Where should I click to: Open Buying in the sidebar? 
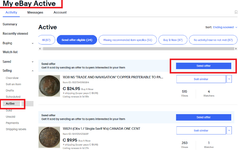pyautogui.click(x=7, y=43)
